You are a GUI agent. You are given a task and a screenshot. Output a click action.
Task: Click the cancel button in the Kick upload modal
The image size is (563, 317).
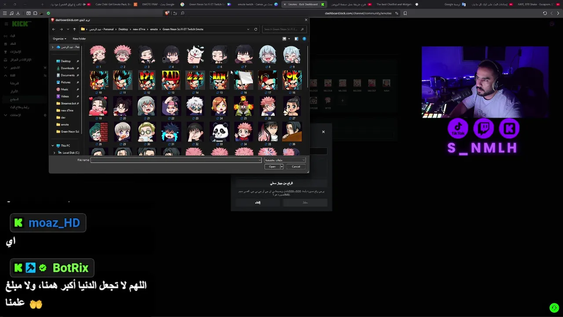pyautogui.click(x=258, y=203)
